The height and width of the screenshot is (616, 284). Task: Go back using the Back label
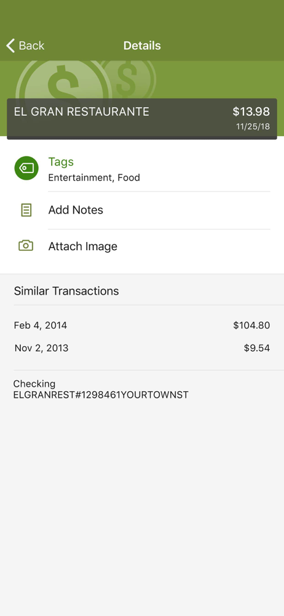31,46
